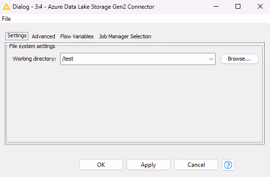This screenshot has width=270, height=177.
Task: Click the empty area of File system settings panel
Action: tap(135, 103)
